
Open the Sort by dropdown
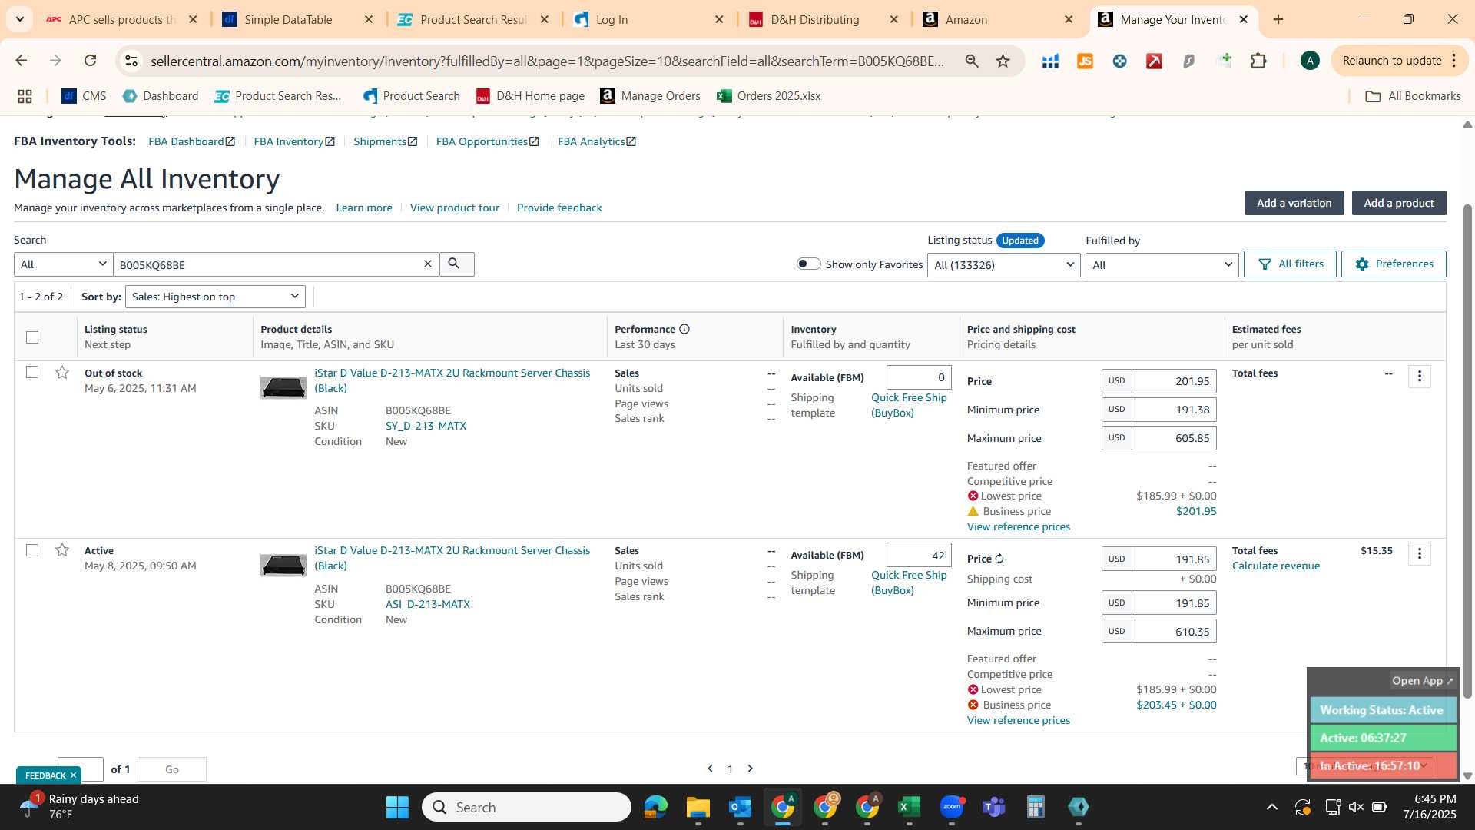click(215, 297)
